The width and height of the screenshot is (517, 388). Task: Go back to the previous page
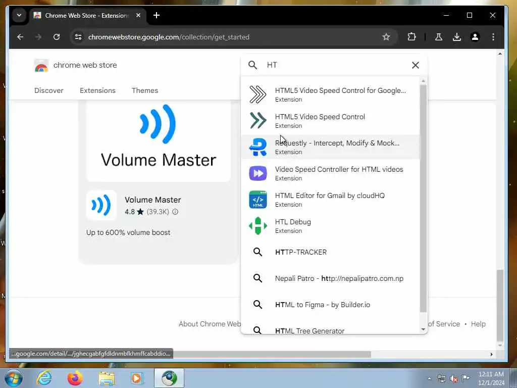(x=20, y=37)
